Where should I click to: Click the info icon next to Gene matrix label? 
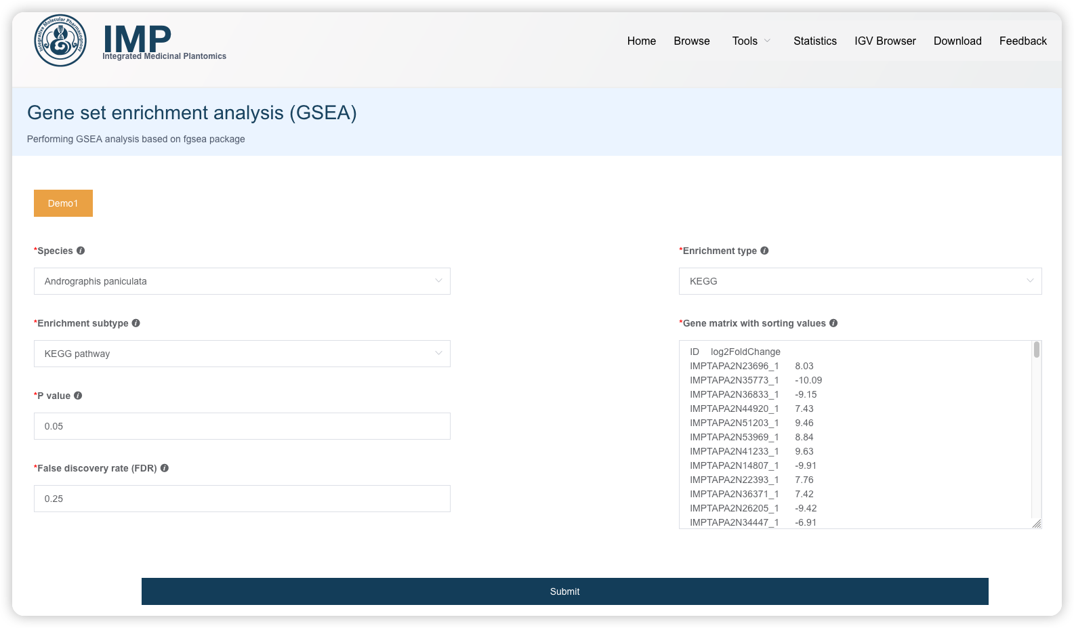tap(833, 323)
